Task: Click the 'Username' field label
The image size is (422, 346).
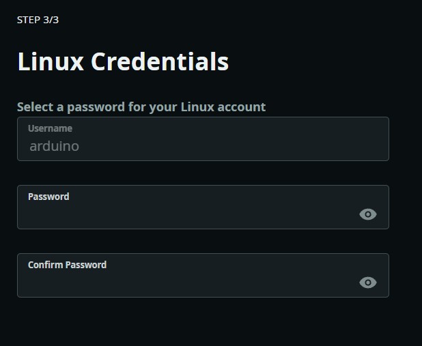Action: [x=50, y=128]
